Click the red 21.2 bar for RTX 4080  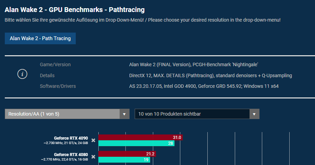tap(127, 154)
